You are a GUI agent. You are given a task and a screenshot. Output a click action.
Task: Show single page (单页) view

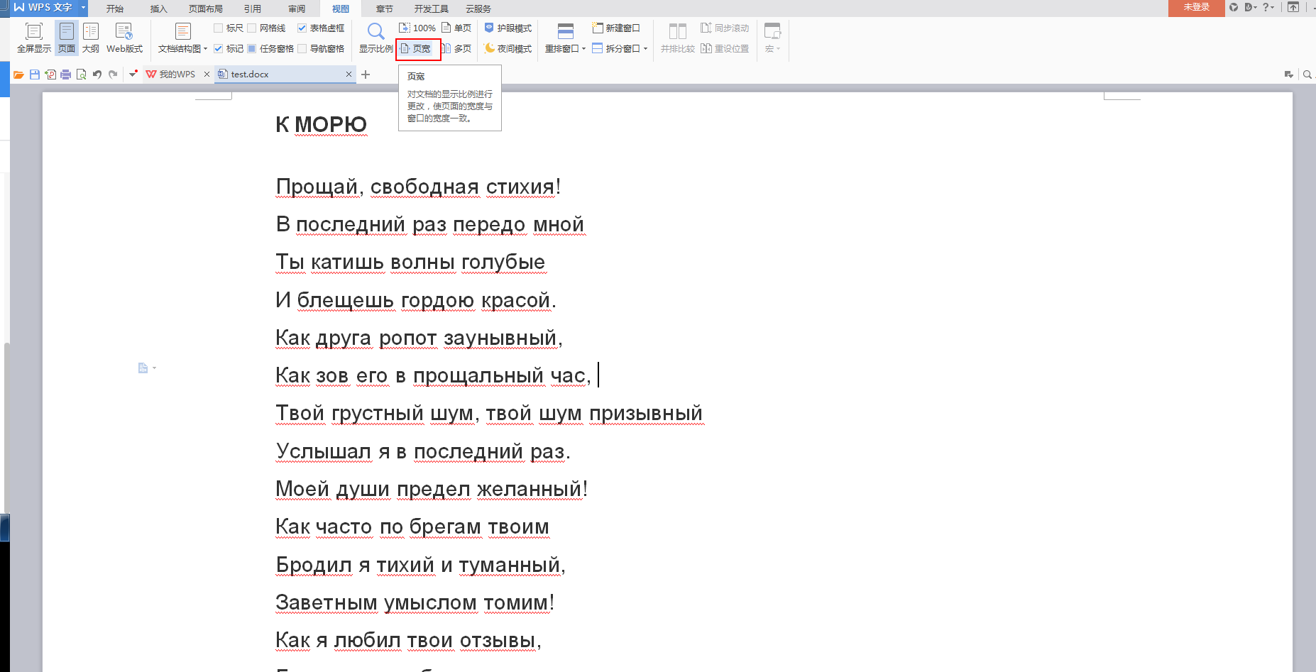pos(456,28)
